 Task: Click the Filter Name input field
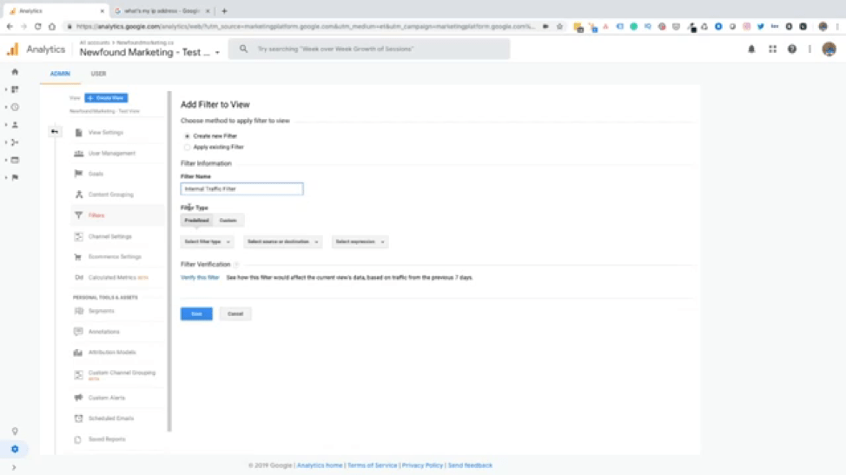pyautogui.click(x=241, y=189)
